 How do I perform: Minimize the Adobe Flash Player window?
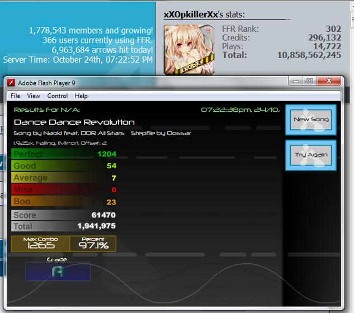click(x=296, y=81)
